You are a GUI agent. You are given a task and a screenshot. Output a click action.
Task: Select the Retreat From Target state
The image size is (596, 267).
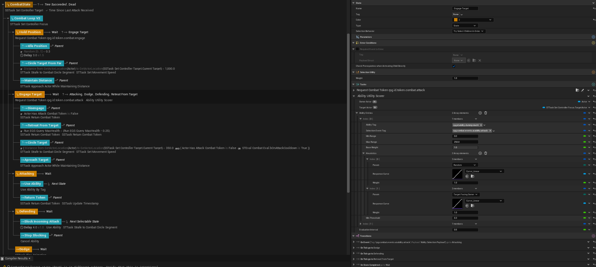[43, 125]
